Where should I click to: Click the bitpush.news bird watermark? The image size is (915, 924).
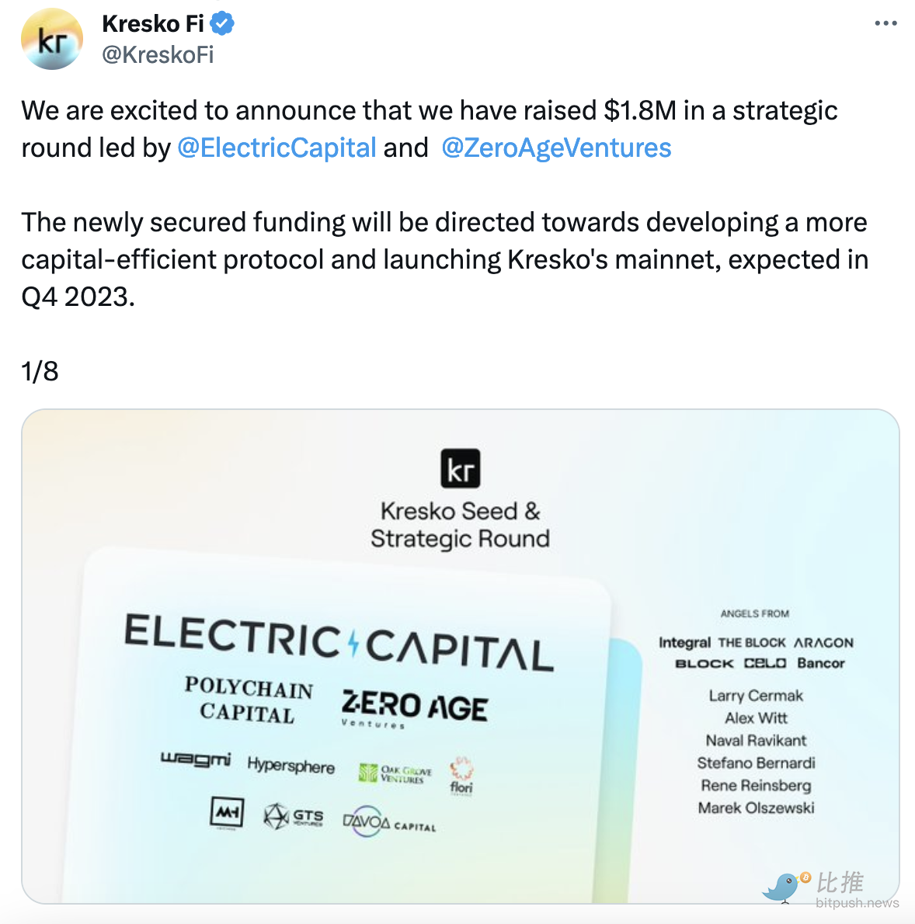tap(784, 887)
